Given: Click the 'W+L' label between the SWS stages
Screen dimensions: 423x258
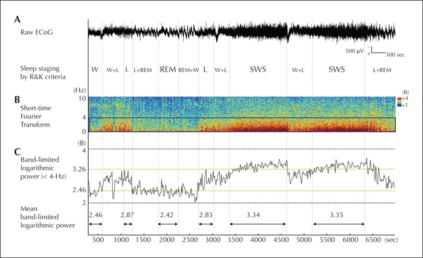Looking at the screenshot, I should tap(298, 70).
